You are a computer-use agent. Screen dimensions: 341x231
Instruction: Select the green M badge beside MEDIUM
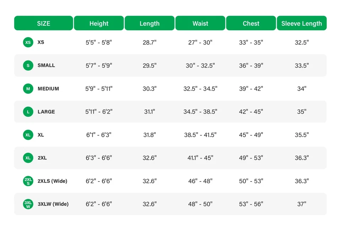point(28,89)
